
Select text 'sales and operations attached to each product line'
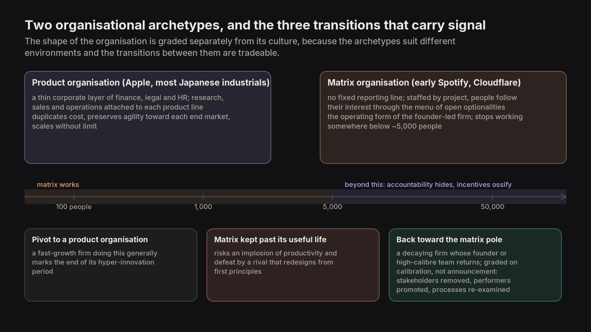118,107
